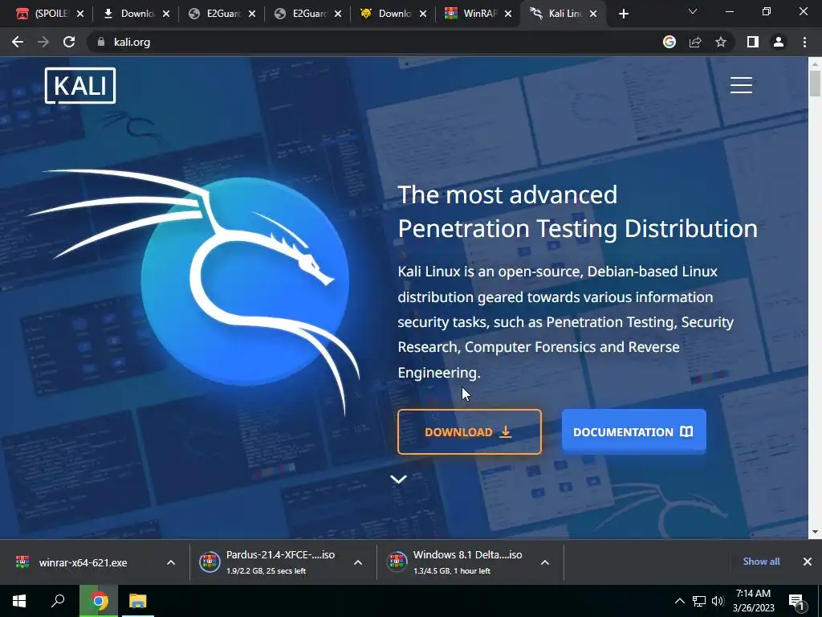Switch to the first E2Guard tab

click(222, 14)
